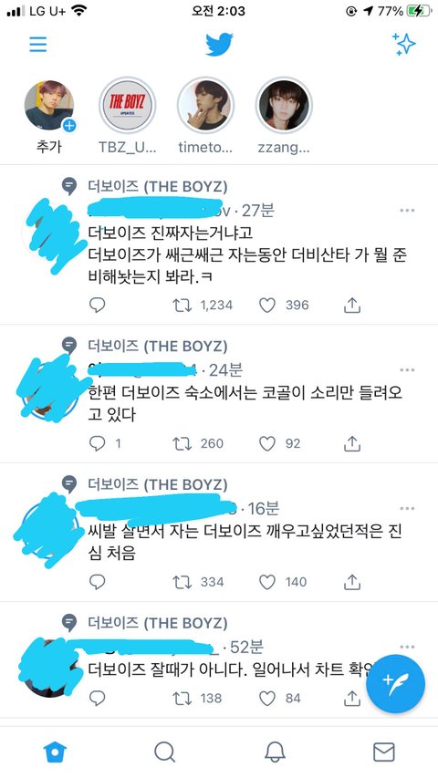438x778 pixels.
Task: Open compose tweet floating button
Action: pos(395,684)
